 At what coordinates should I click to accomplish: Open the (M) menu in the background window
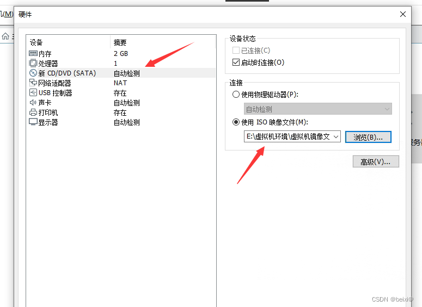(7, 14)
